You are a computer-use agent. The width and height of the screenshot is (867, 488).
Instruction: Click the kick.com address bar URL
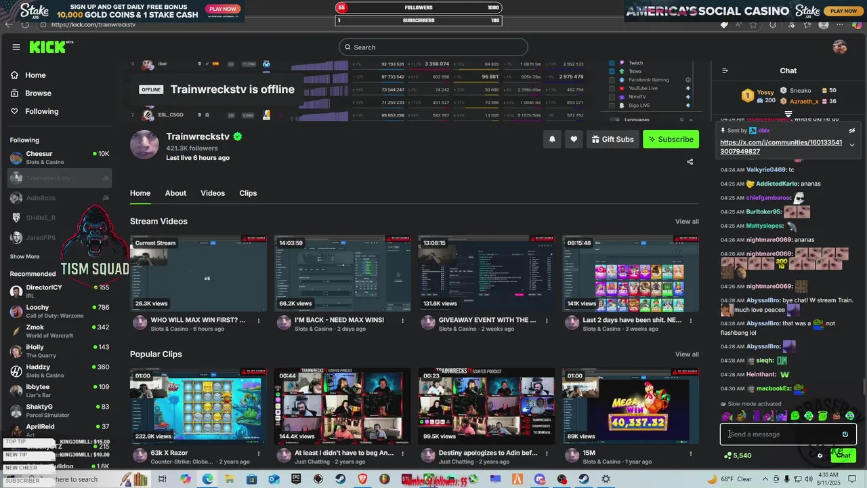(93, 24)
